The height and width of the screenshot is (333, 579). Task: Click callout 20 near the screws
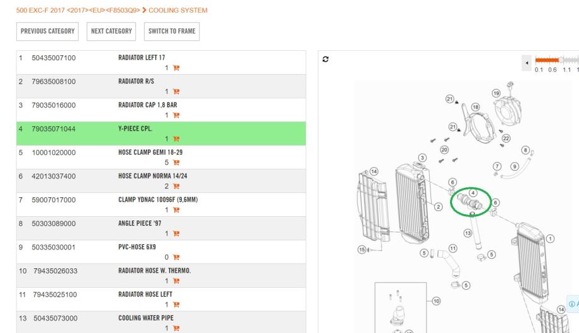(444, 150)
